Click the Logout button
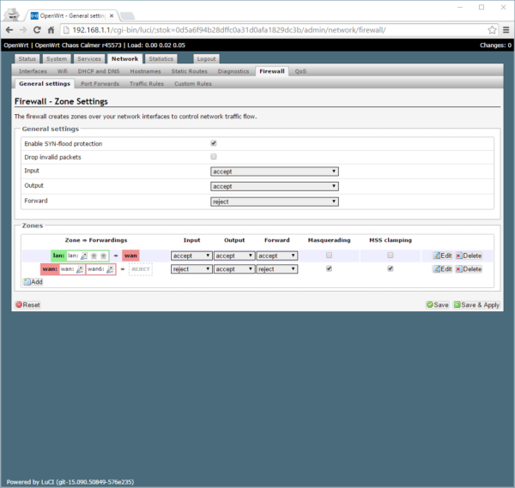This screenshot has width=515, height=488. point(206,58)
